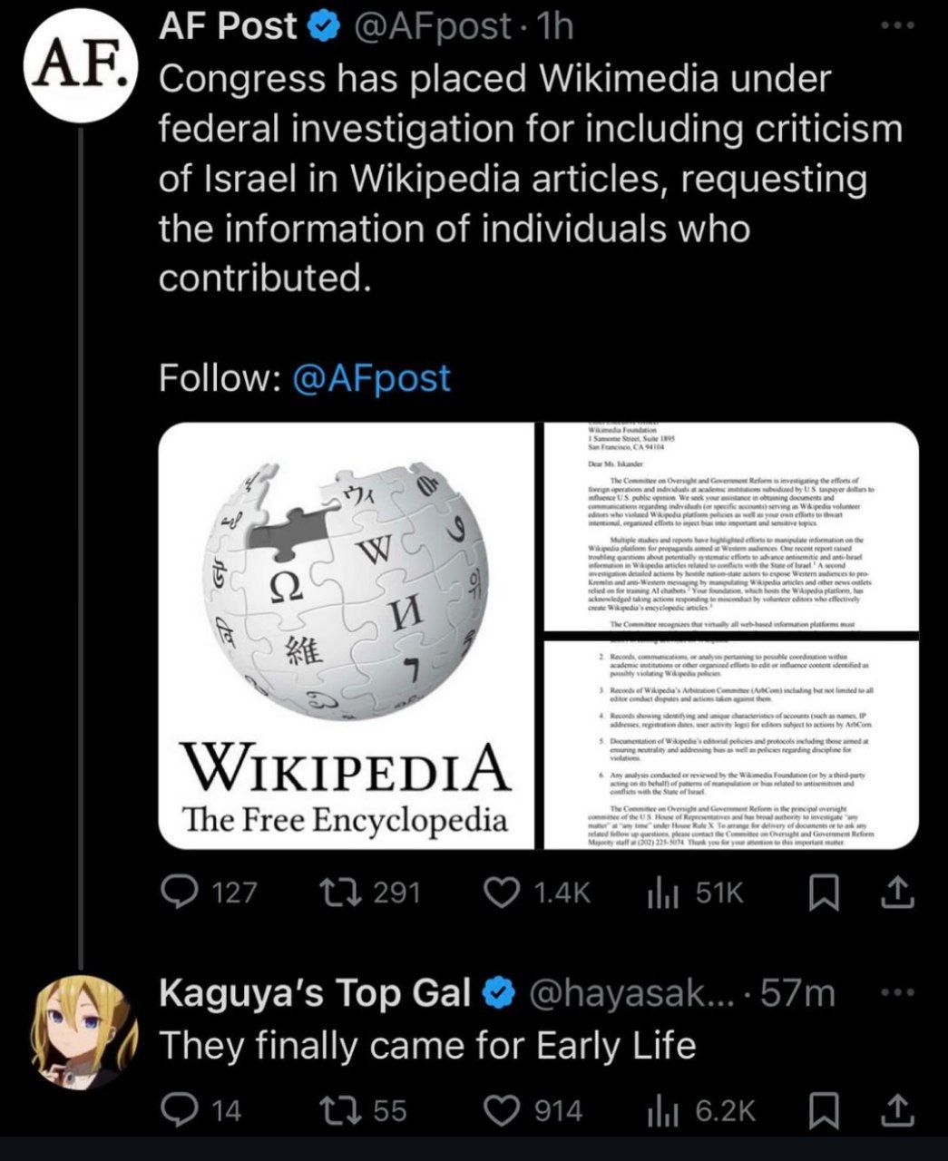Screen dimensions: 948x1161
Task: Open more options on Kaguya's reply
Action: 899,993
